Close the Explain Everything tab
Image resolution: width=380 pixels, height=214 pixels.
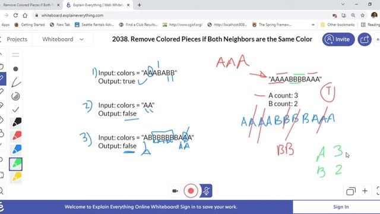coord(128,5)
